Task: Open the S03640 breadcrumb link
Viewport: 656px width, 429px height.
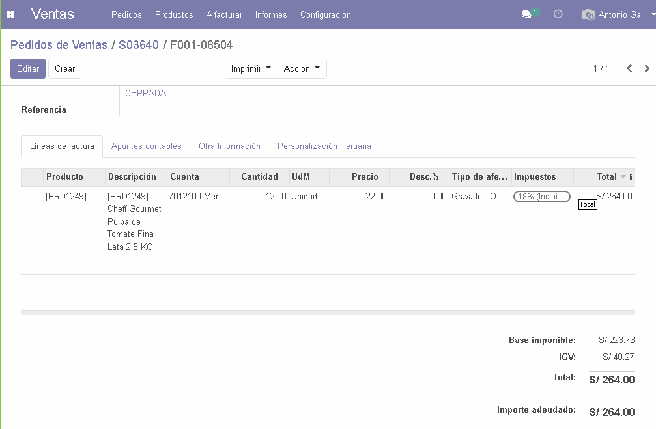Action: [138, 45]
